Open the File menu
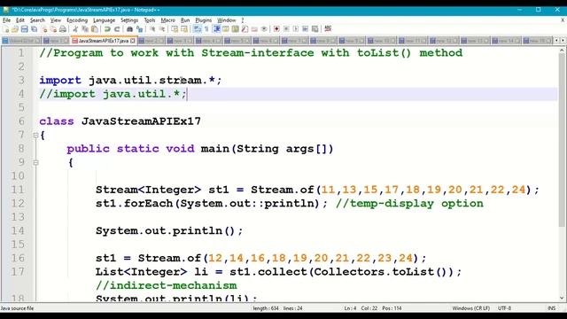The width and height of the screenshot is (567, 319). pos(6,20)
